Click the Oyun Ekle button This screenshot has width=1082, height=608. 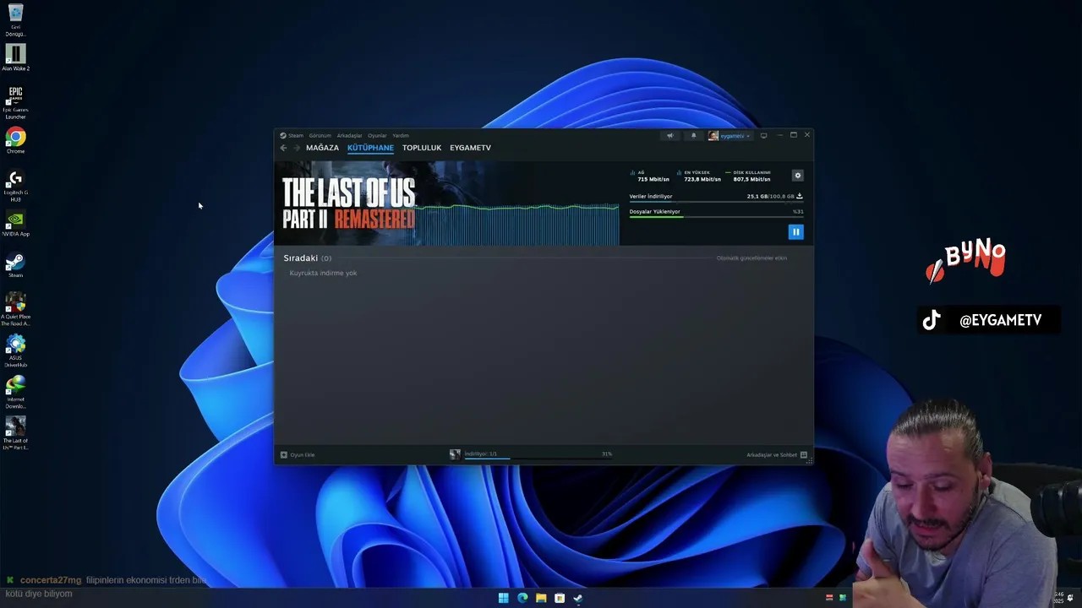[298, 455]
